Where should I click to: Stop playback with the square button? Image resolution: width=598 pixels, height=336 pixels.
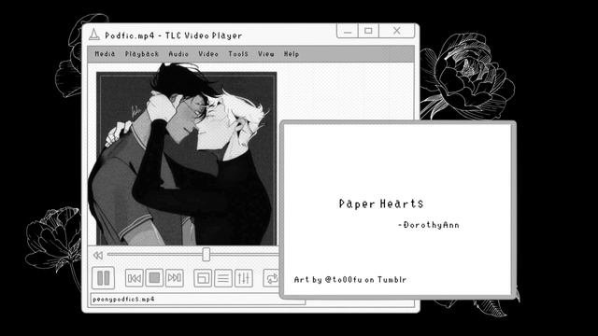point(154,278)
